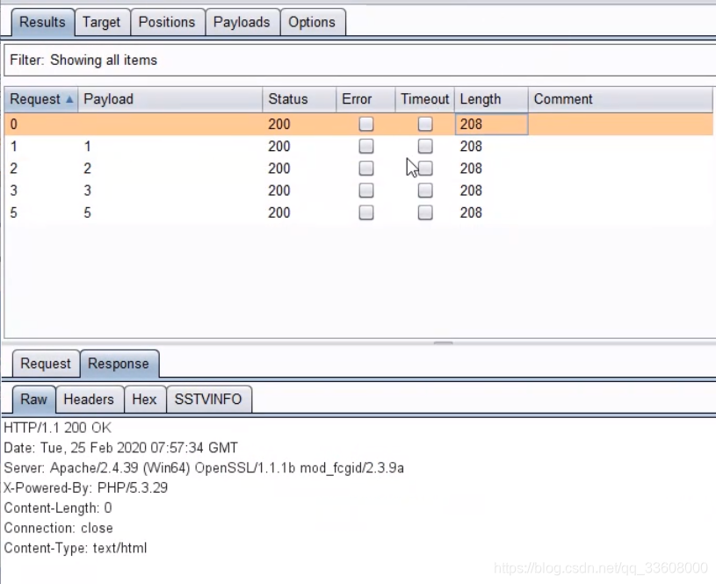Viewport: 716px width, 584px height.
Task: Switch to the Payloads tab
Action: [x=242, y=22]
